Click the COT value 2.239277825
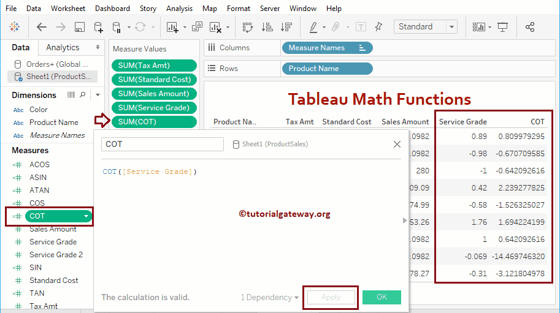Screen dimensions: 560x313 (x=521, y=188)
